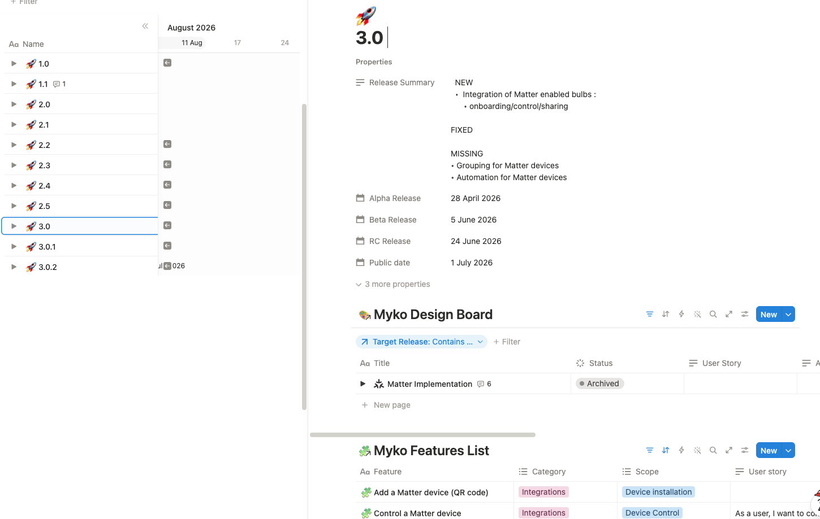820x519 pixels.
Task: Click the automations lightning icon on Myko Features List
Action: (681, 451)
